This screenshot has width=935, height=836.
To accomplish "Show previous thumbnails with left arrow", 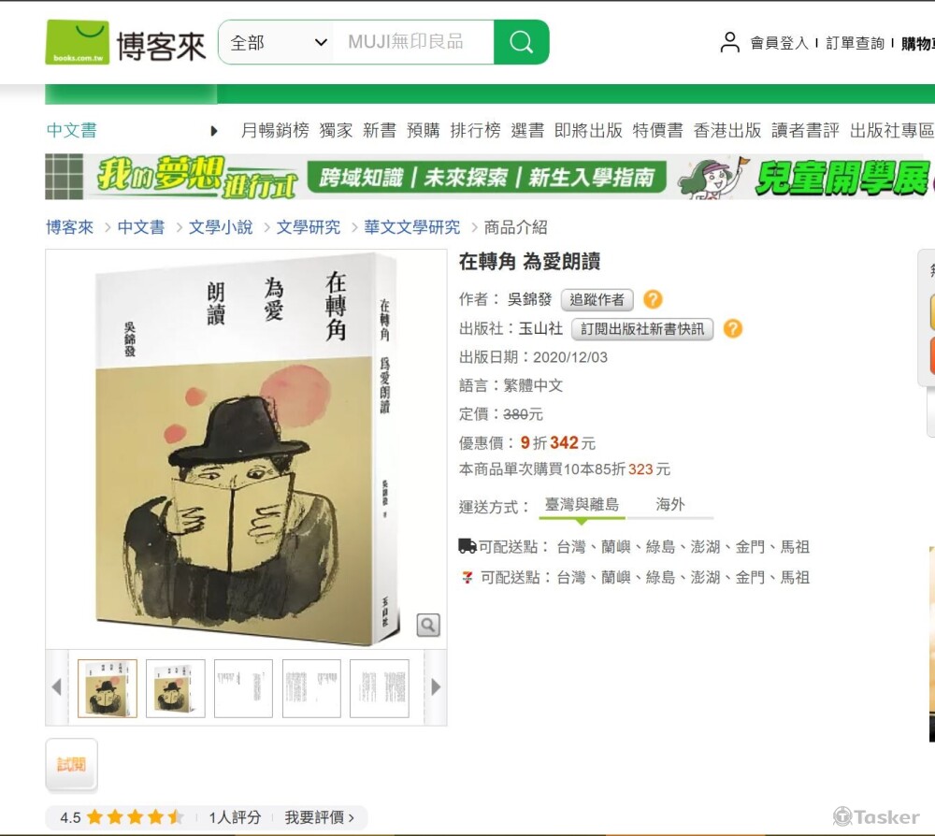I will (x=57, y=687).
